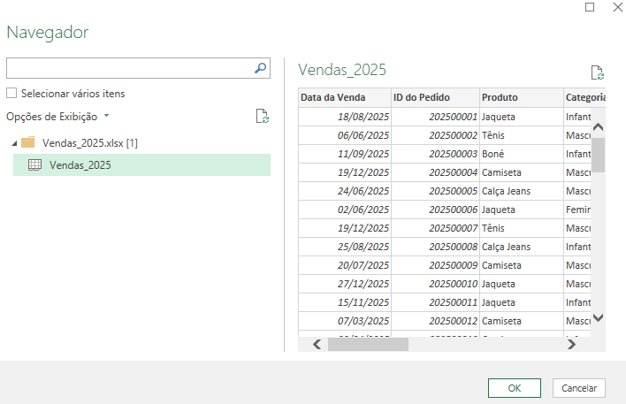Select order ID 202500011

[435, 302]
